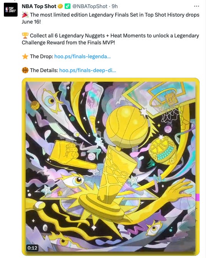Open the hoo.ps/finals-legenda drop link
This screenshot has width=206, height=258.
[x=82, y=56]
